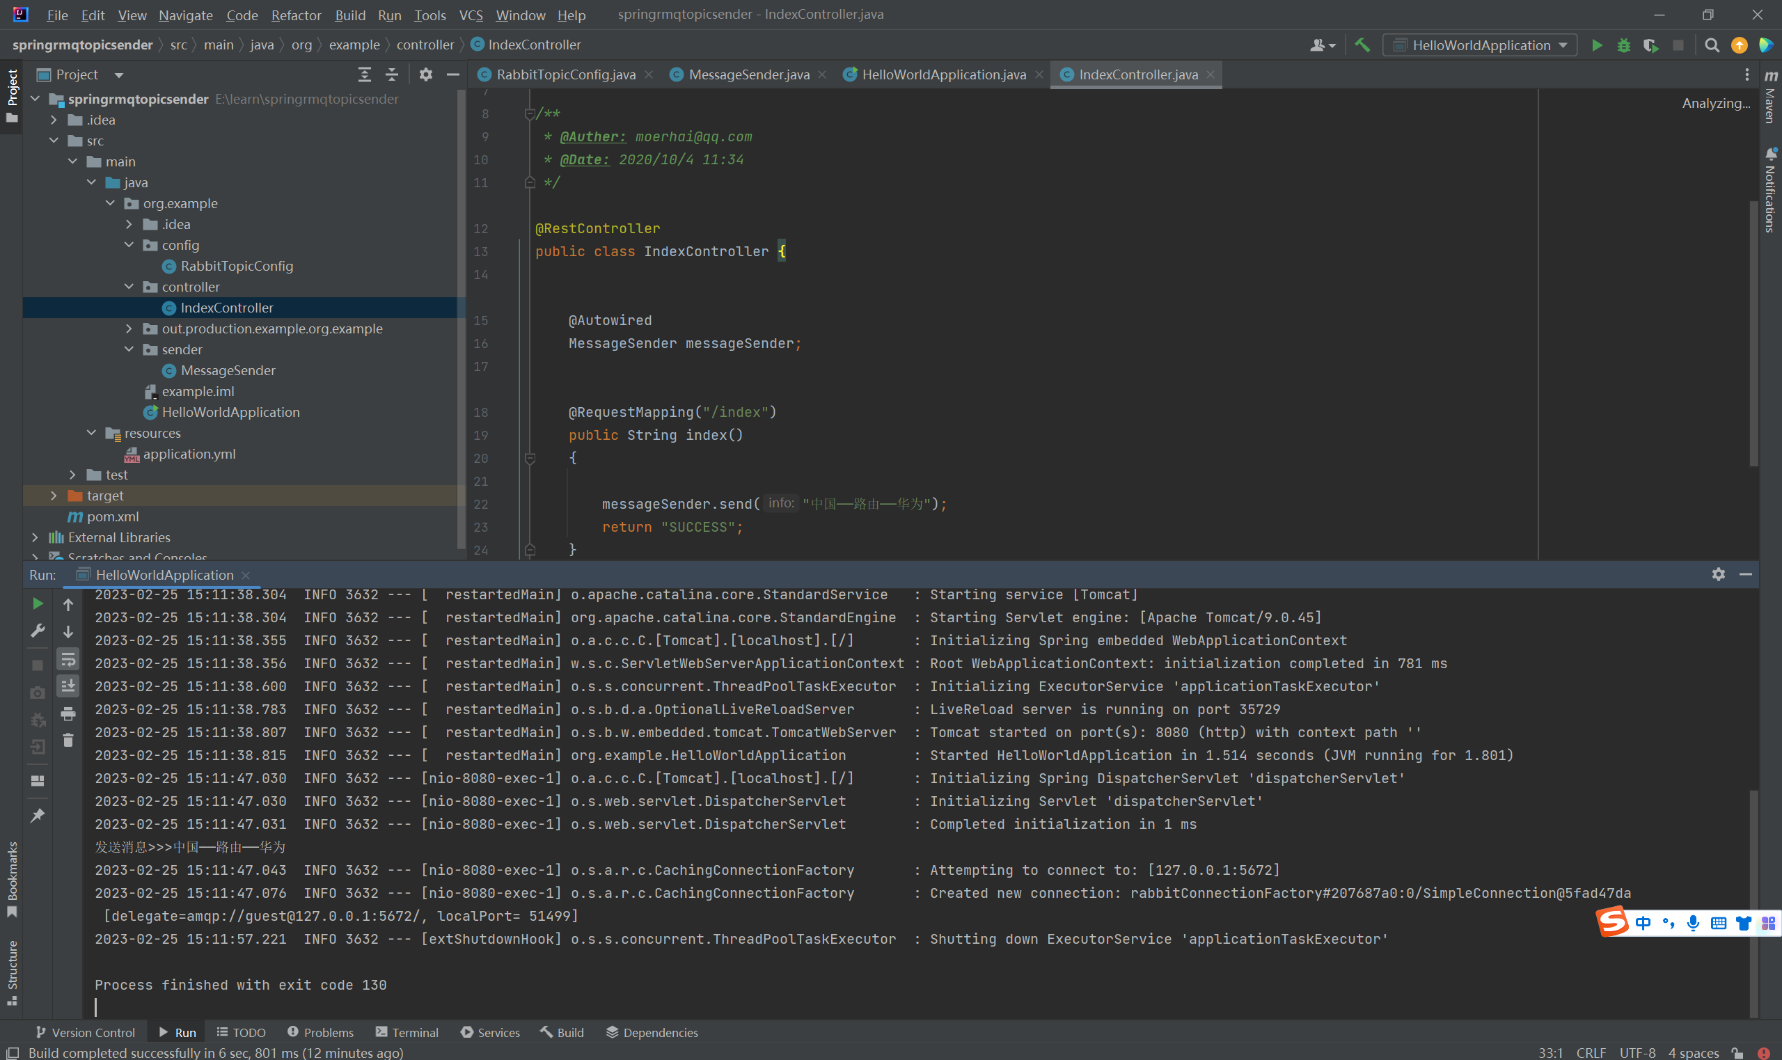Click the Debug bug icon
Image resolution: width=1782 pixels, height=1060 pixels.
click(x=1623, y=45)
